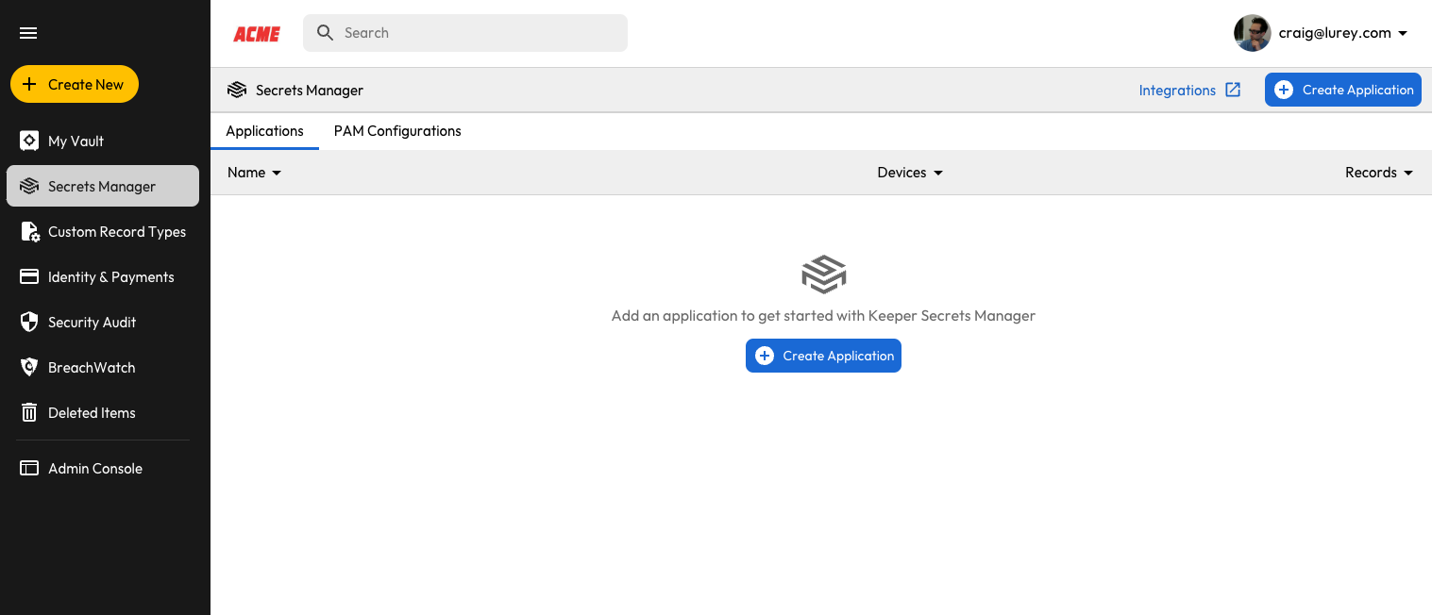The width and height of the screenshot is (1432, 615).
Task: Switch to the PAM Configurations tab
Action: point(397,131)
